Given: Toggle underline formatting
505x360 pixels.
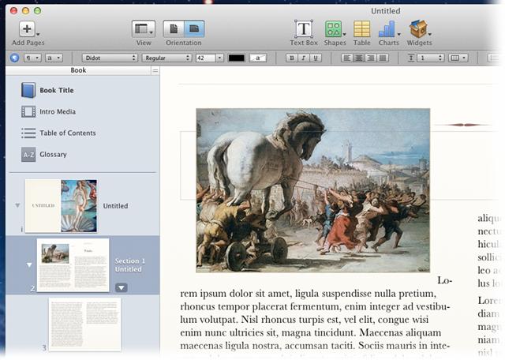Looking at the screenshot, I should (x=316, y=58).
